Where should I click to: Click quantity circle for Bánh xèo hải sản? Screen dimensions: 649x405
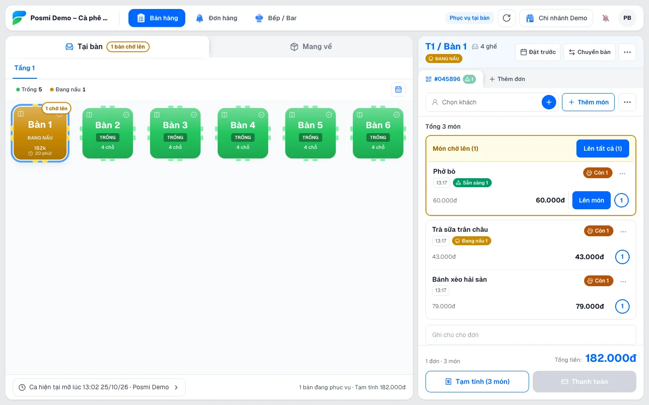(622, 306)
